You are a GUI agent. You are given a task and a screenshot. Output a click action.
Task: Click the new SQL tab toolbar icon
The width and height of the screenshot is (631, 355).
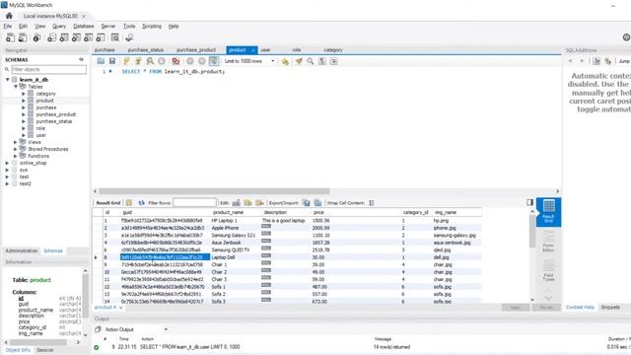click(x=10, y=37)
